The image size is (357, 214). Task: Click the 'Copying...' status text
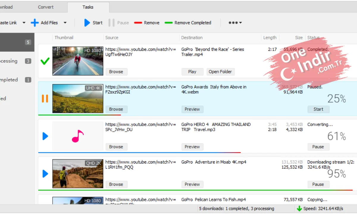point(317,199)
